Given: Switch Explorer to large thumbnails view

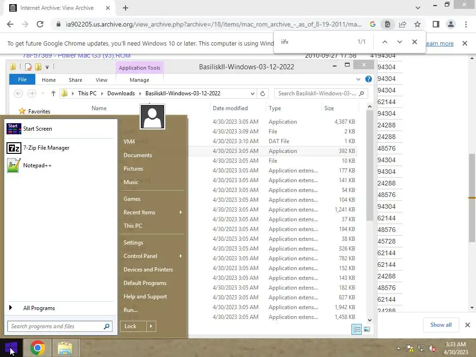Looking at the screenshot, I should click(x=367, y=330).
